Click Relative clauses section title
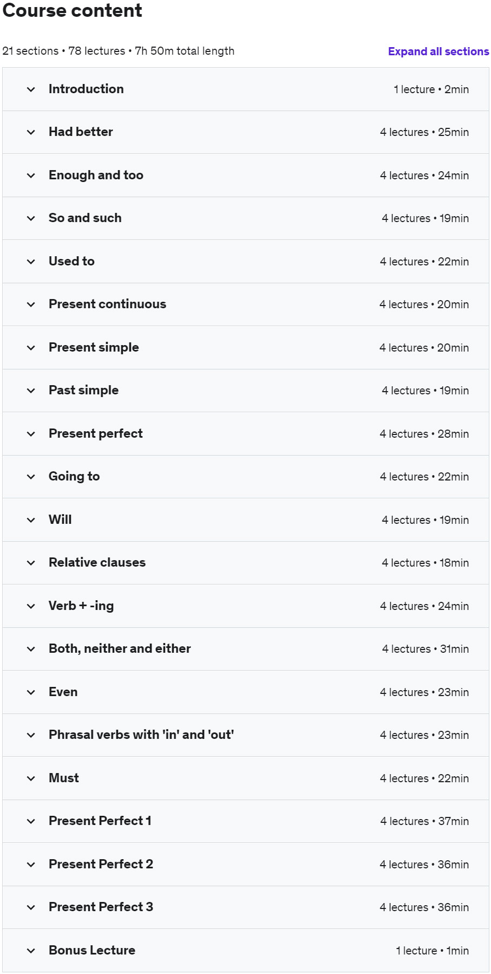 tap(97, 562)
